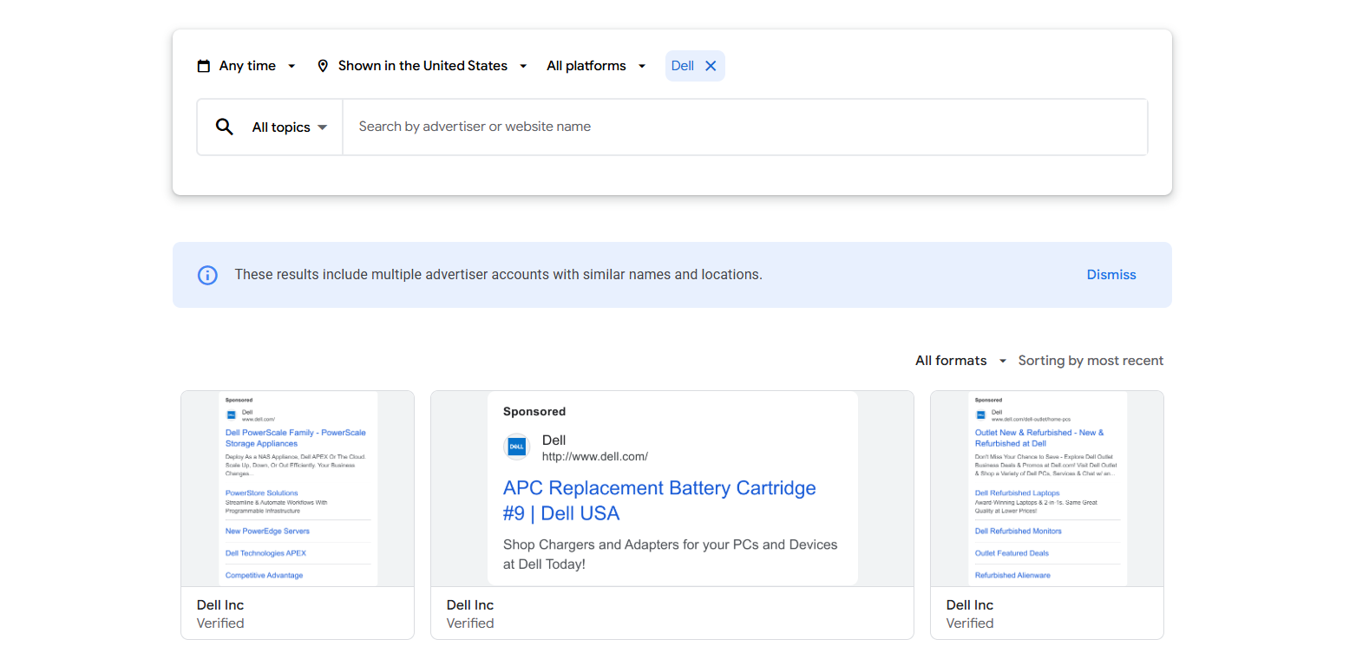Click the http://www.dell.com/ URL text
The height and width of the screenshot is (646, 1356).
coord(595,456)
